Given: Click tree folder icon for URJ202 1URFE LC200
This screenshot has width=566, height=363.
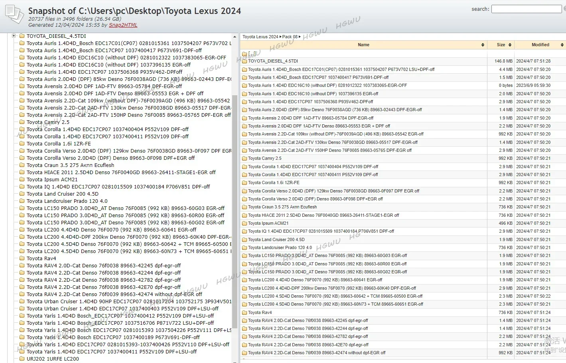Looking at the screenshot, I should click(x=22, y=359).
